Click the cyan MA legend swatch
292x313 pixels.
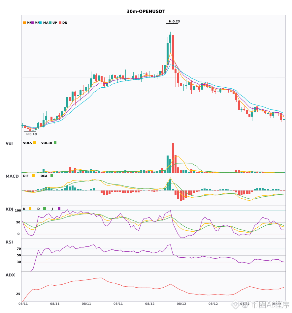40,23
